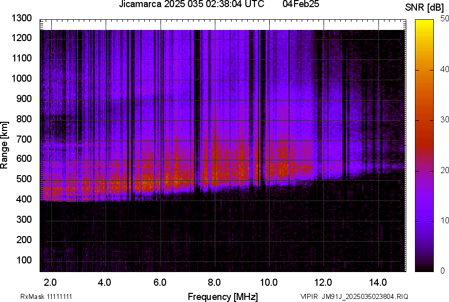Click the 10 tick label on the colorbar
Screen dimensions: 449x302
point(444,221)
